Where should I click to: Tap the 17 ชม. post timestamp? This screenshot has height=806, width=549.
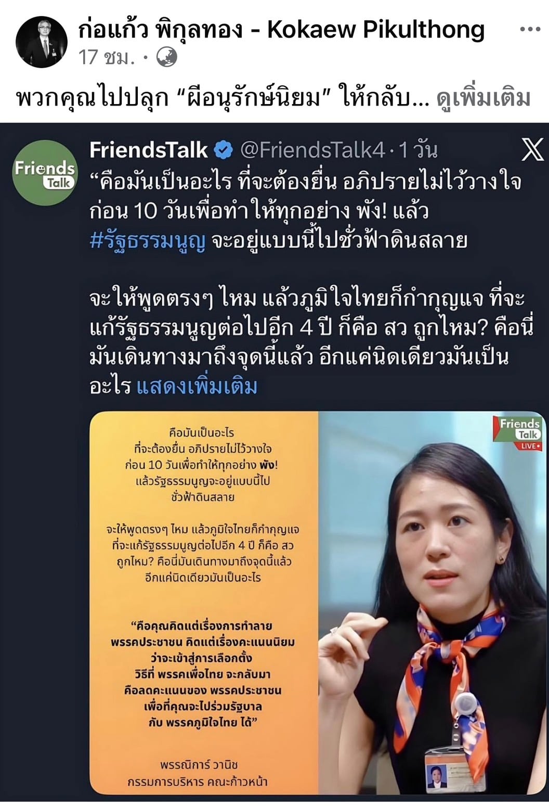tap(107, 57)
